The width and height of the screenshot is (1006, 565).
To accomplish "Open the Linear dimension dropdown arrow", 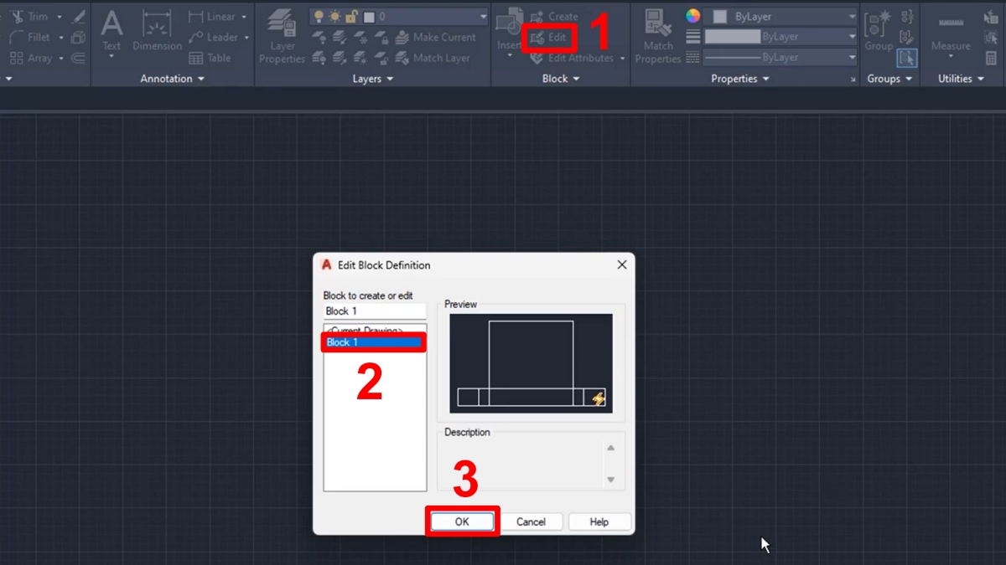I will (x=244, y=17).
